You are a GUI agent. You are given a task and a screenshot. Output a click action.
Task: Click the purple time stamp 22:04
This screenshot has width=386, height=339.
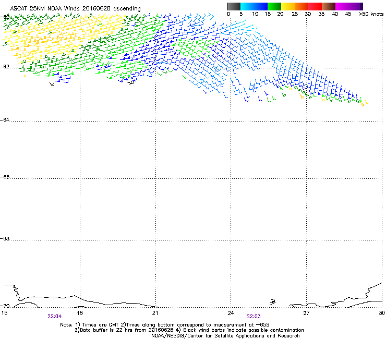(x=55, y=317)
